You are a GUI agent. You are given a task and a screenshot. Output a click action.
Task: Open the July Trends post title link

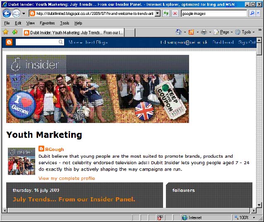(74, 200)
